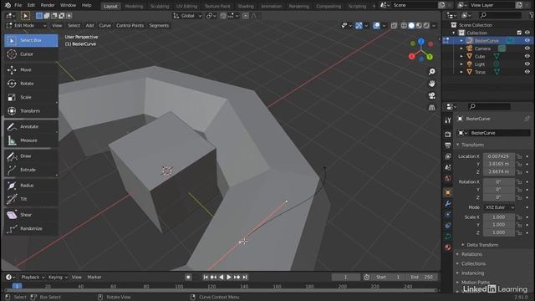Expand the Torus tree item
Viewport: 535px width, 301px height.
pyautogui.click(x=461, y=72)
